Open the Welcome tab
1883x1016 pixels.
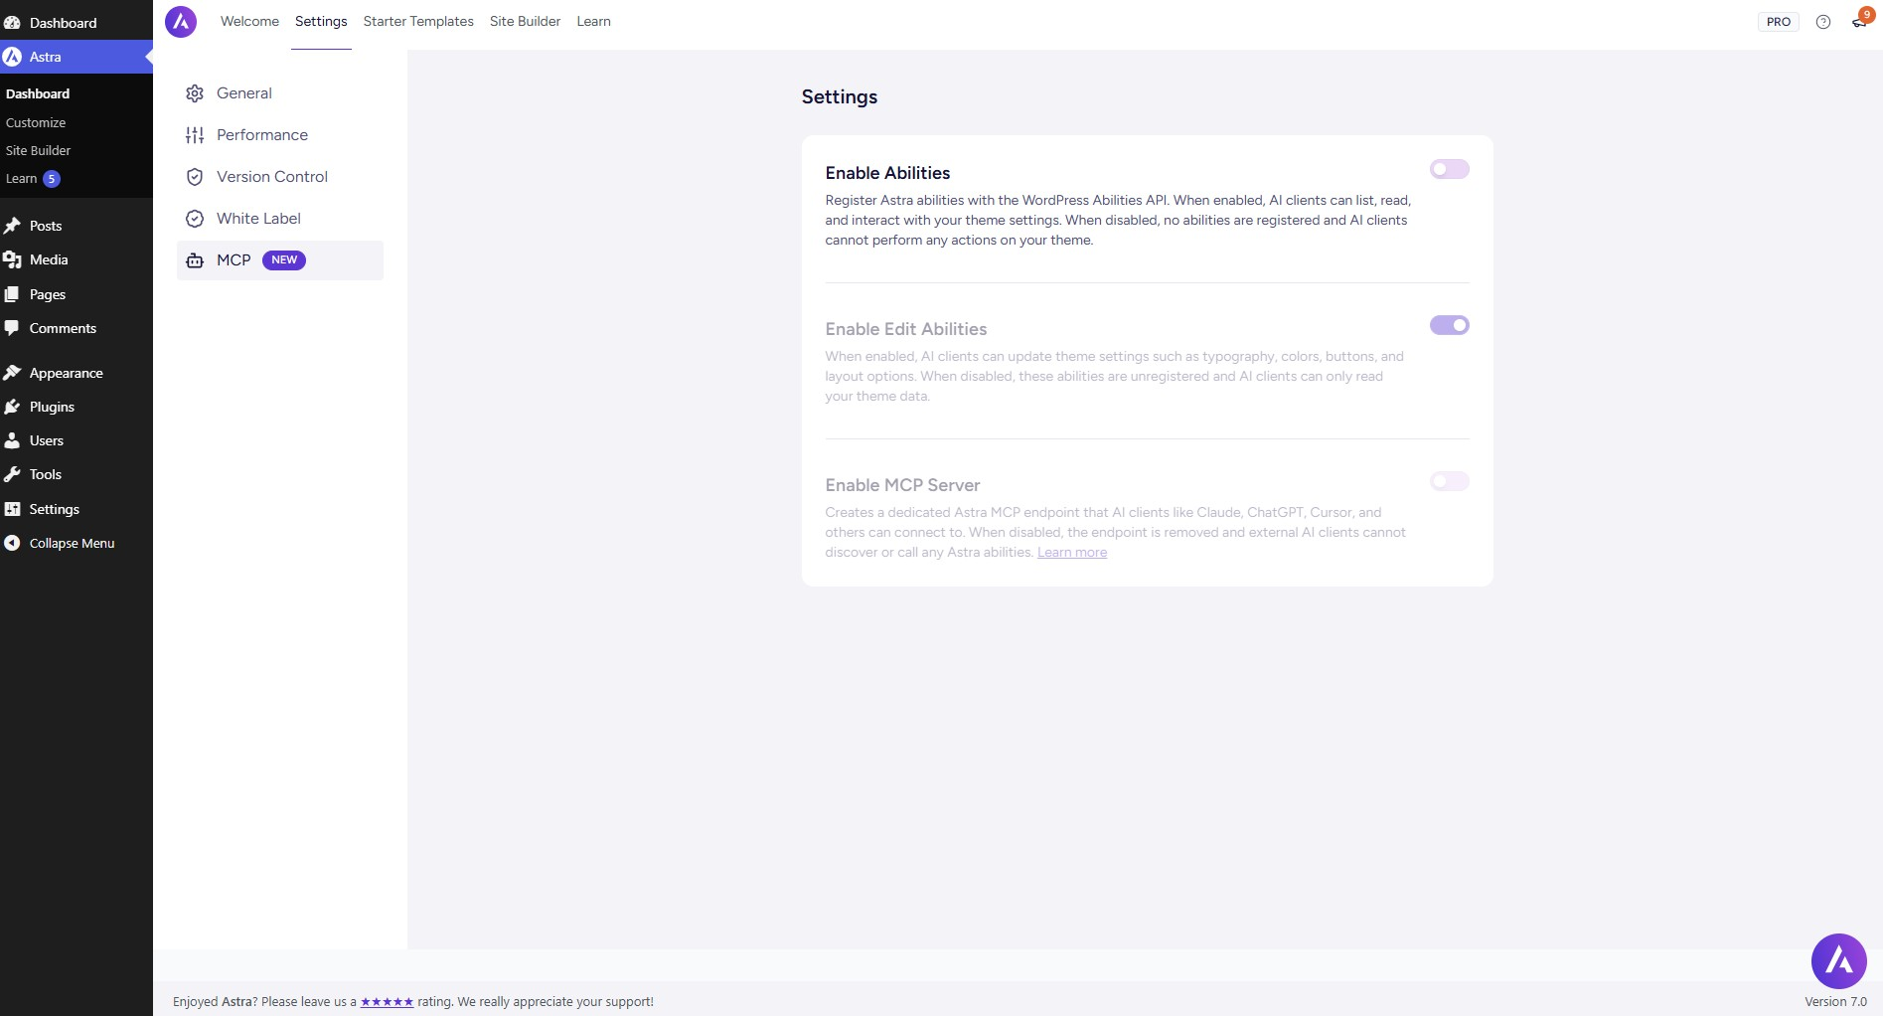coord(249,21)
